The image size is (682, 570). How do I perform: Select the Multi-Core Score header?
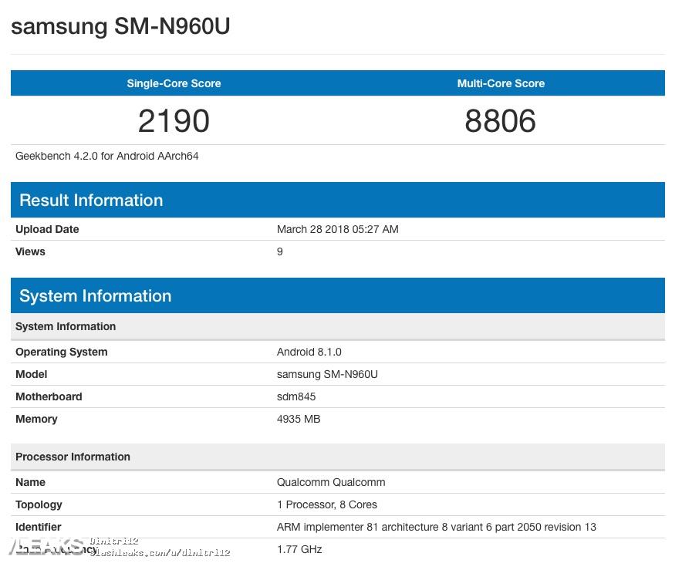pos(501,83)
